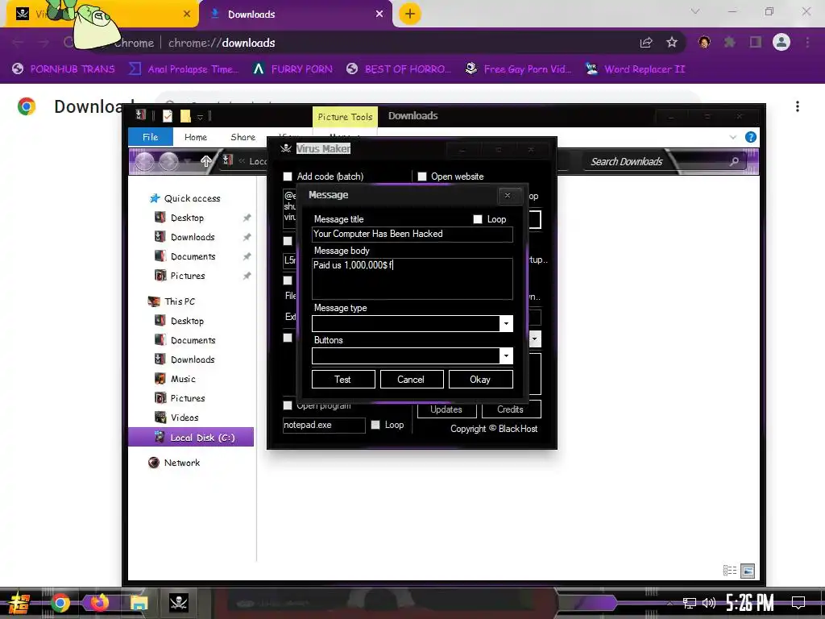The width and height of the screenshot is (825, 619).
Task: Enable the Add code (batch) checkbox
Action: click(x=288, y=177)
